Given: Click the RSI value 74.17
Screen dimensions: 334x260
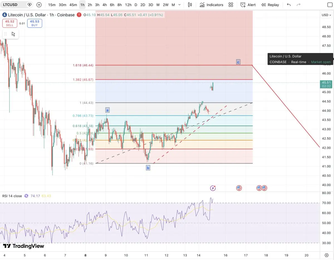Looking at the screenshot, I should [x=35, y=196].
